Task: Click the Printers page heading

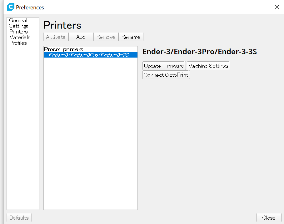Action: click(x=62, y=25)
